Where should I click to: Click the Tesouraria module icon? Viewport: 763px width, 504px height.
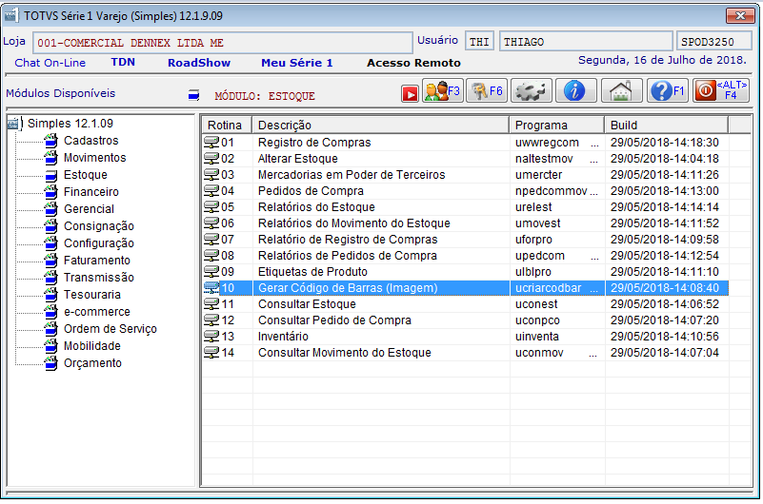tap(51, 295)
